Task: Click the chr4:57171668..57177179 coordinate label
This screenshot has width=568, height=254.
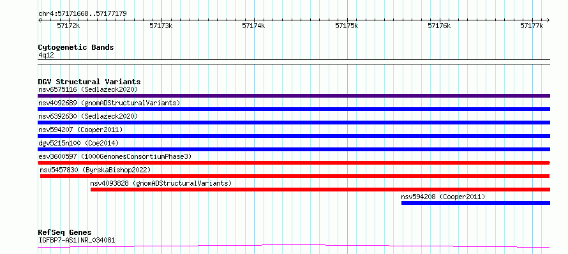Action: (82, 14)
